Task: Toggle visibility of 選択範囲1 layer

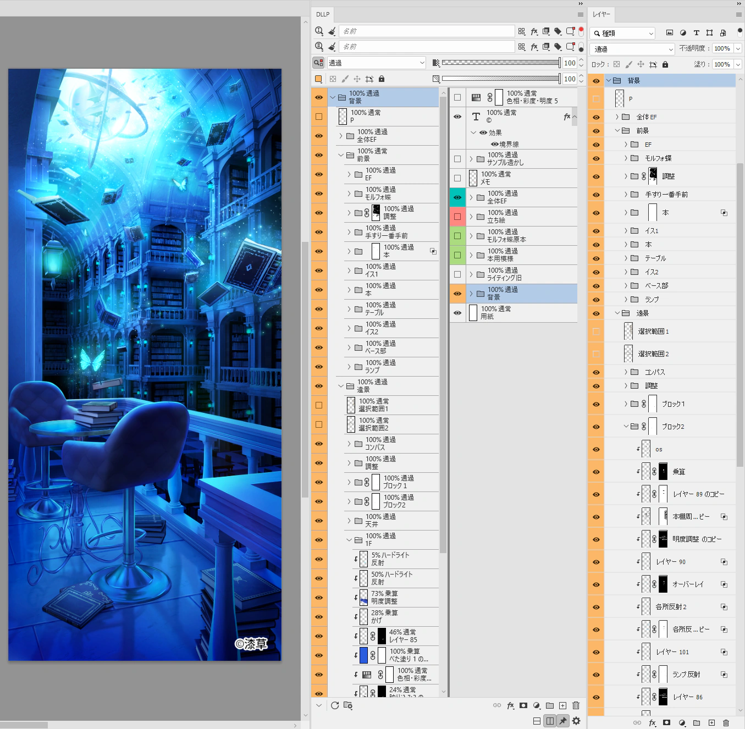Action: coord(595,331)
